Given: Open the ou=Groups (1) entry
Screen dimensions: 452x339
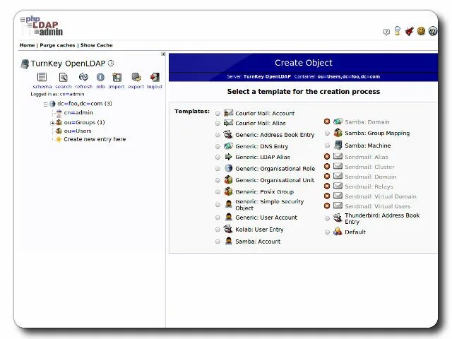Looking at the screenshot, I should [84, 122].
